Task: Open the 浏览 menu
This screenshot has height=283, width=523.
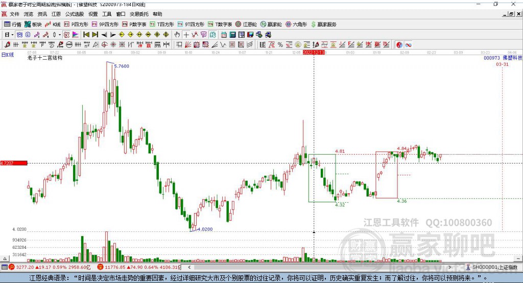Action: (29, 14)
